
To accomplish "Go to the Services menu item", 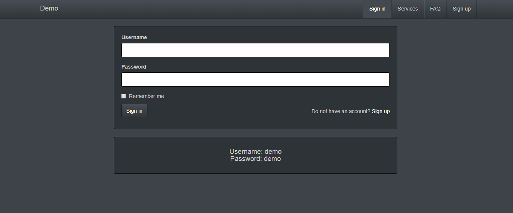I will [x=408, y=9].
